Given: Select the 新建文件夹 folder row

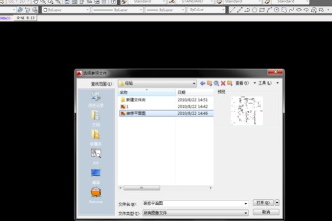Looking at the screenshot, I should 166,100.
